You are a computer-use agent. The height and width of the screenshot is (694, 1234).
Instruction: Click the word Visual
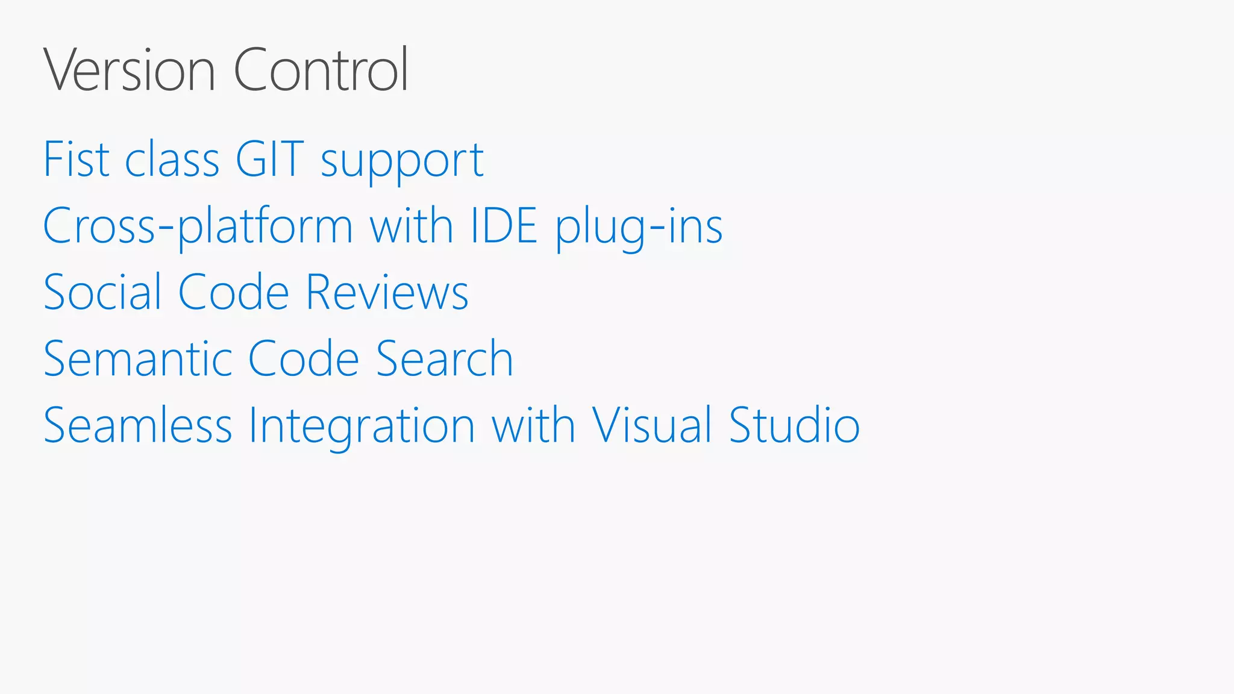coord(653,425)
